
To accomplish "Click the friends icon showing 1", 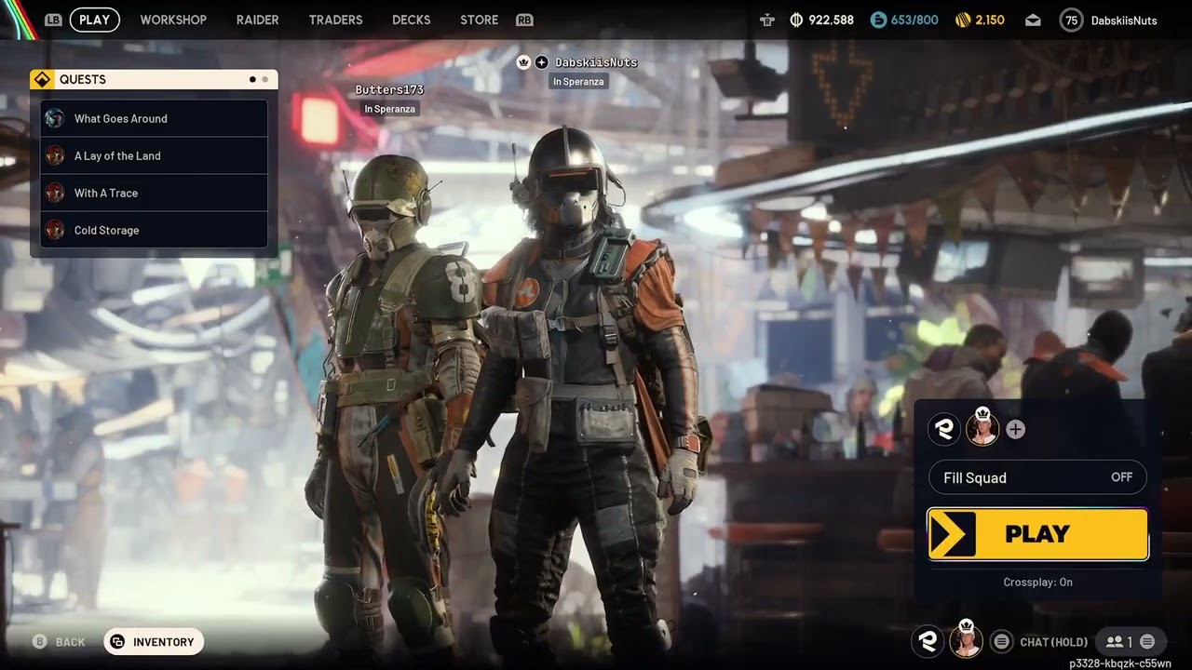I will pos(1114,641).
